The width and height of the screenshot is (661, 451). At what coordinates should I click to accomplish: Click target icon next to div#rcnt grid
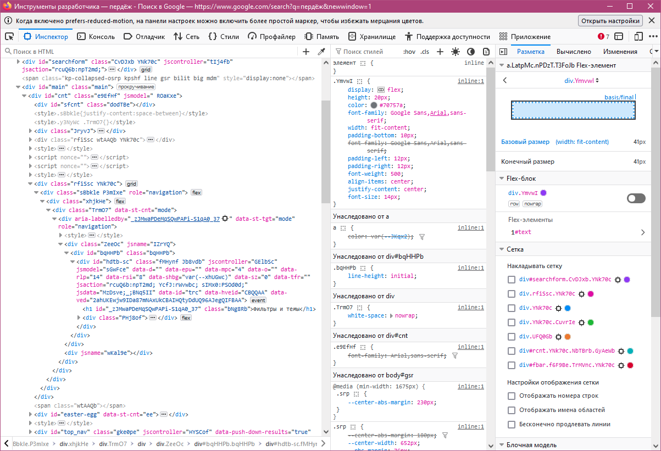621,351
